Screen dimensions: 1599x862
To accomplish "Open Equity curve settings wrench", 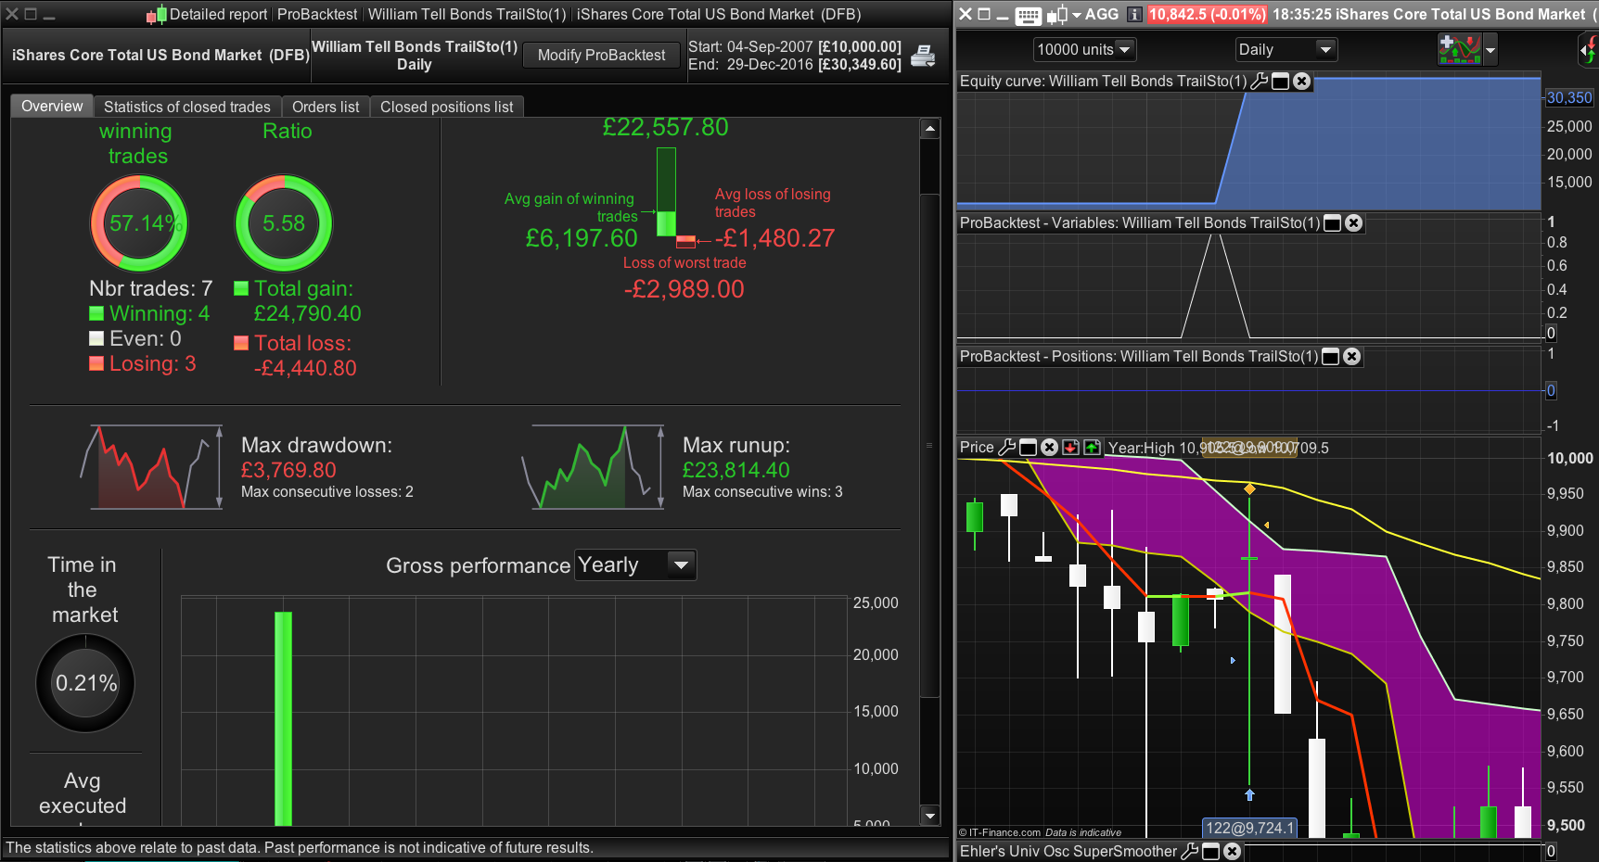I will coord(1260,82).
